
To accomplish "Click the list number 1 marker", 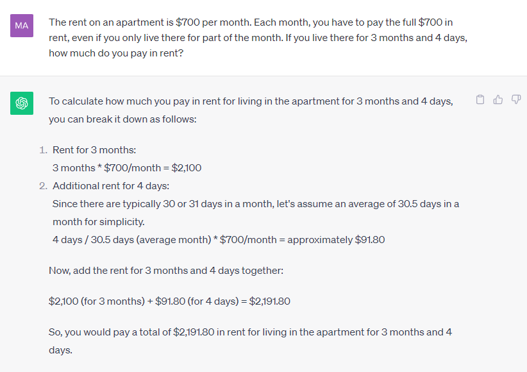I will 44,150.
